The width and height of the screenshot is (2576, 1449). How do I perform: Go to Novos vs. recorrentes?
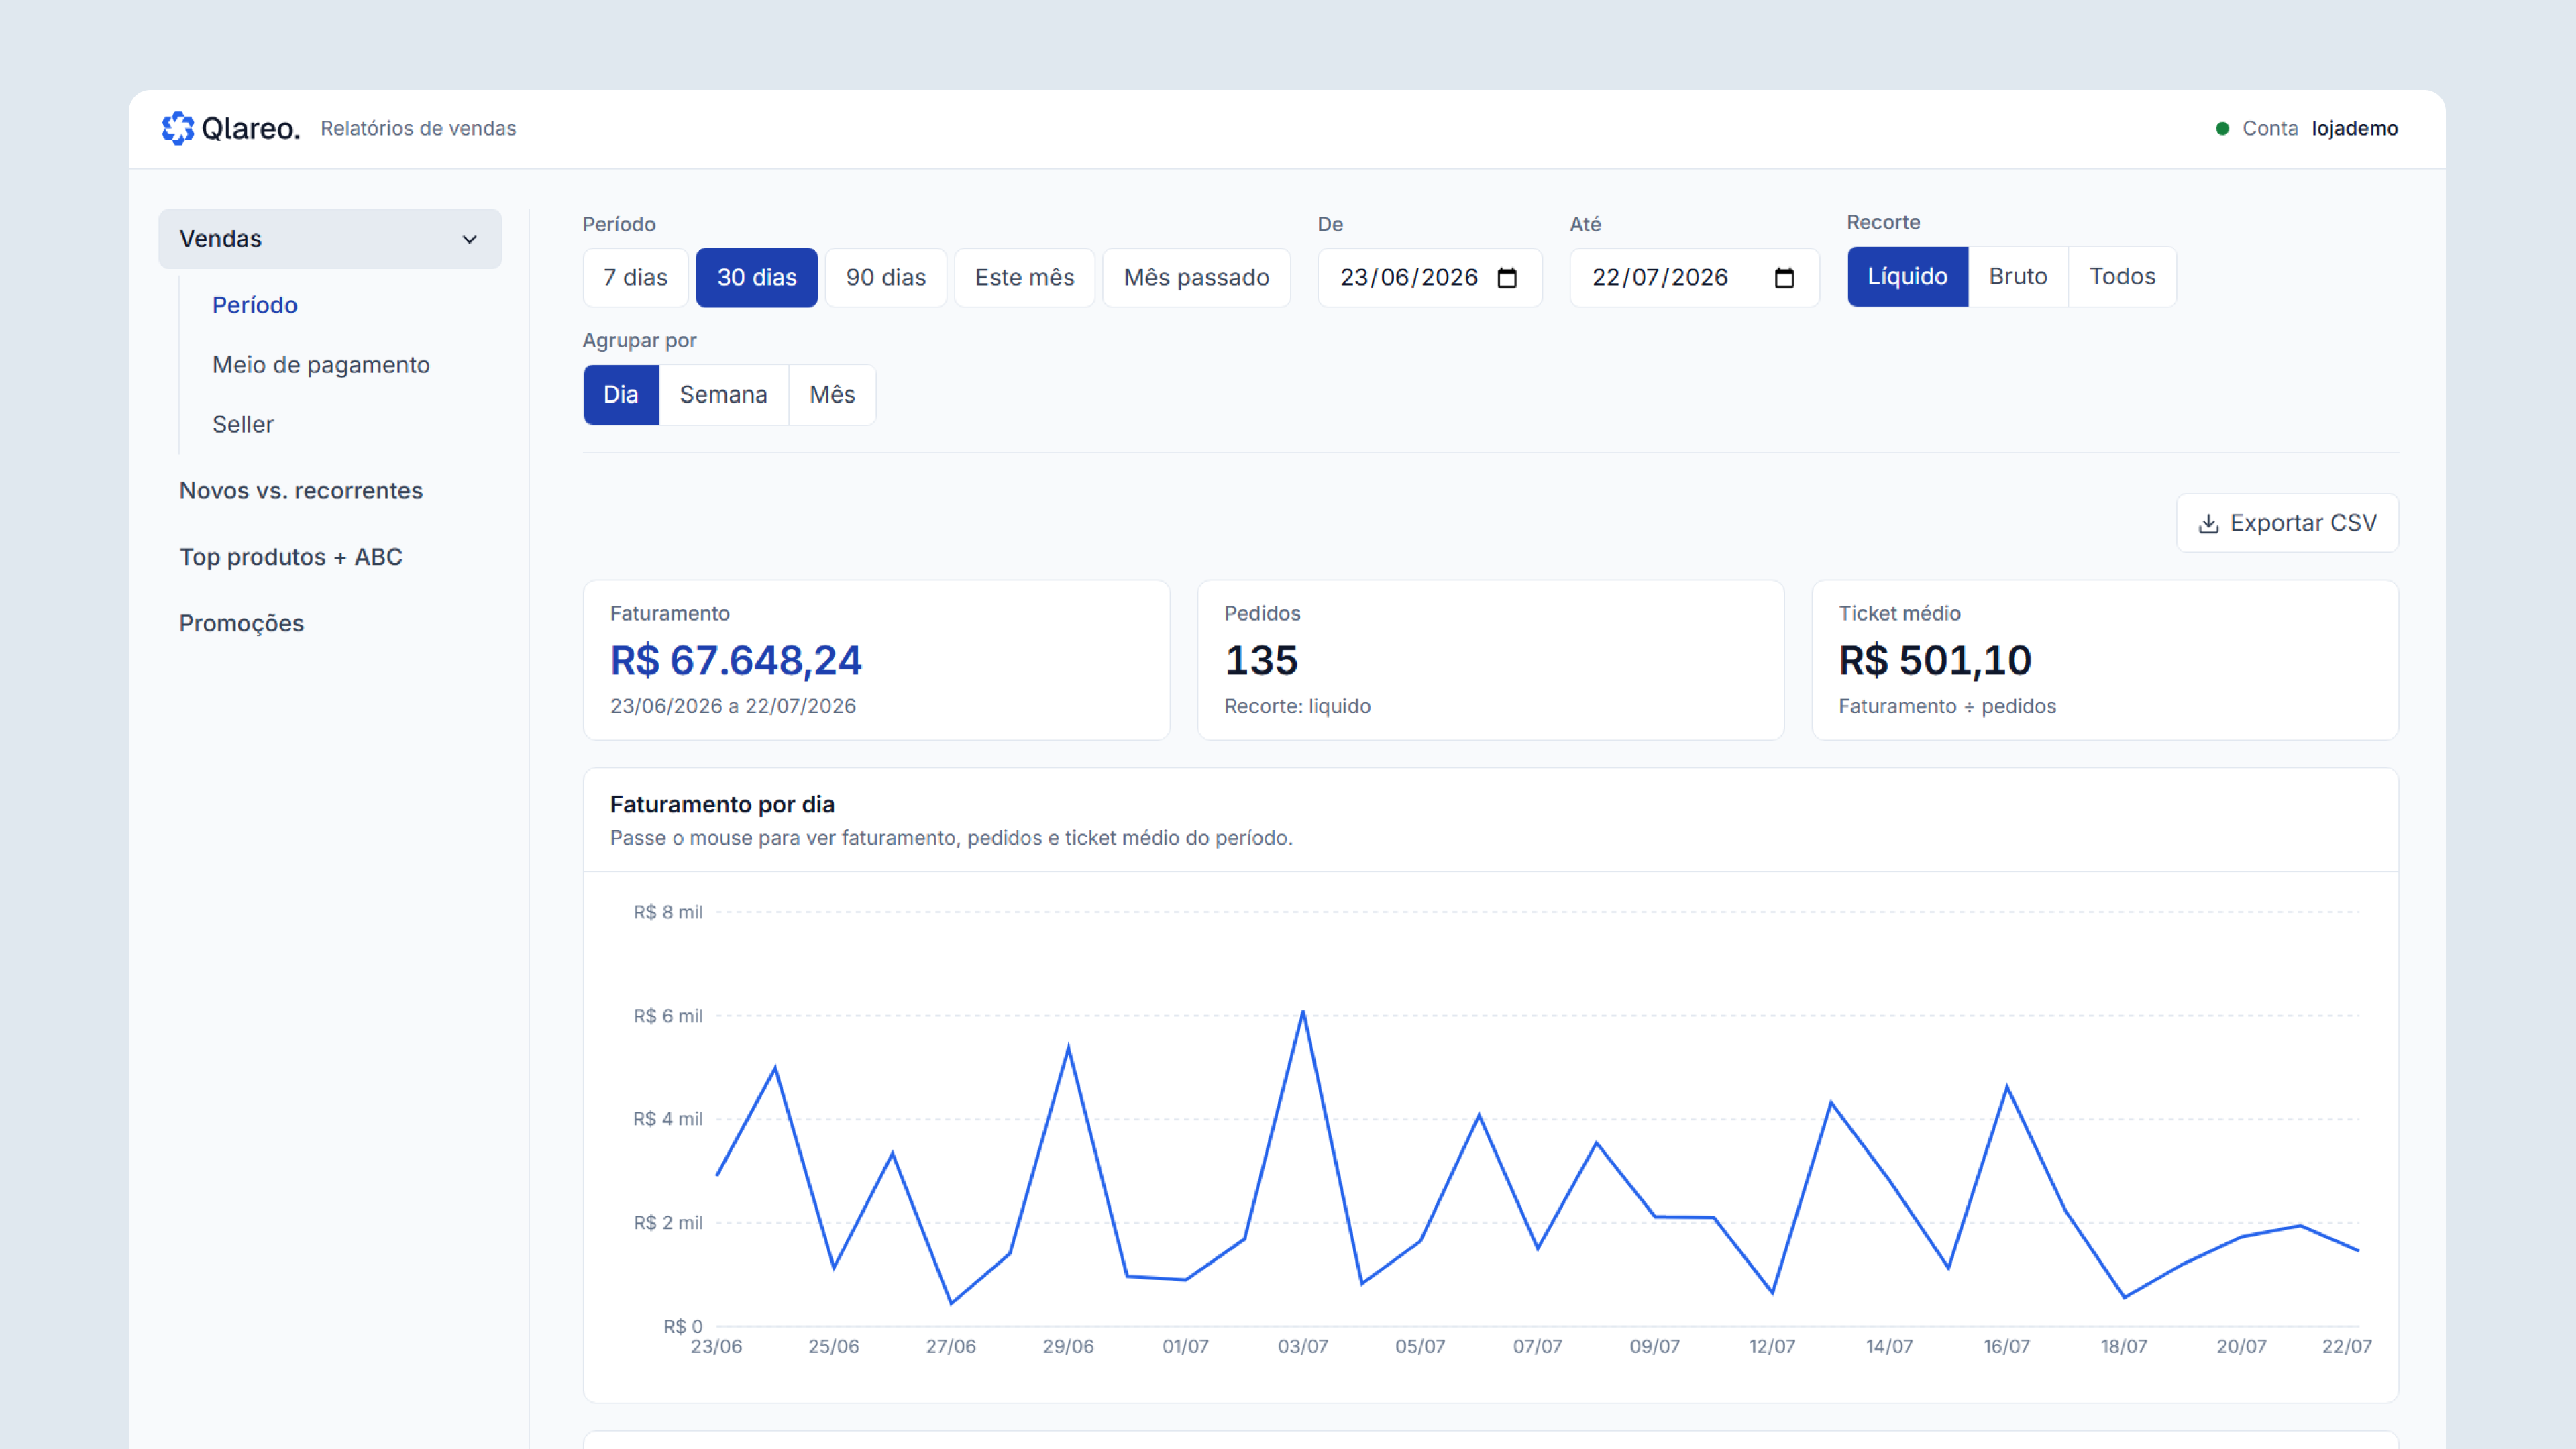pyautogui.click(x=301, y=491)
